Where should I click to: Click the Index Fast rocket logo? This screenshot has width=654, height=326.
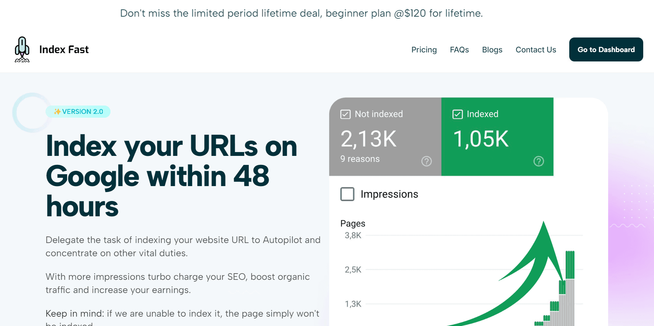click(22, 49)
